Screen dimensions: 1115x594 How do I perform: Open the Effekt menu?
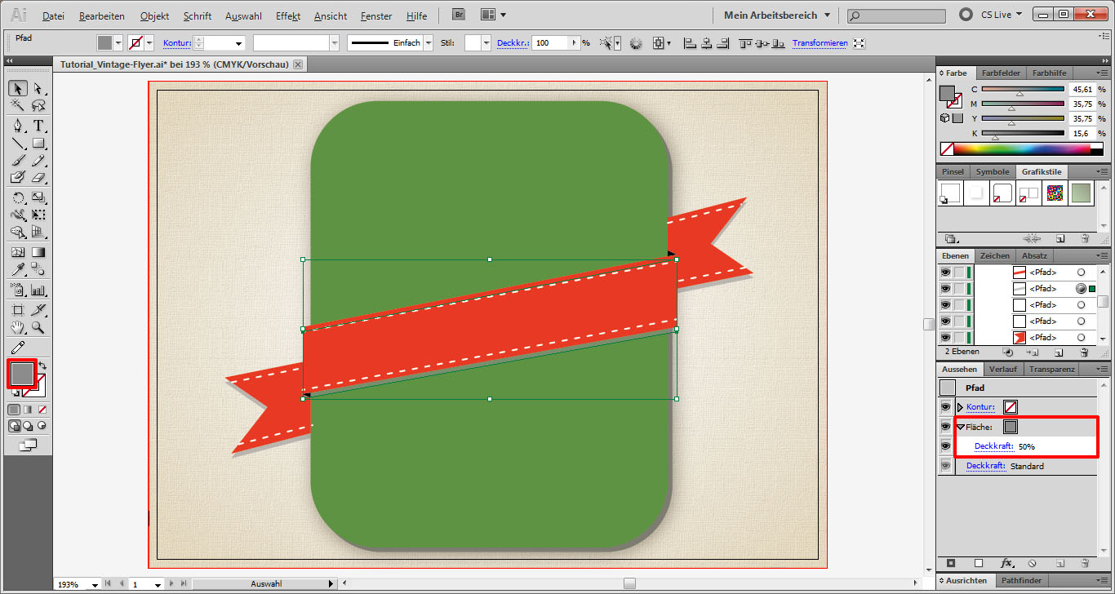click(288, 16)
